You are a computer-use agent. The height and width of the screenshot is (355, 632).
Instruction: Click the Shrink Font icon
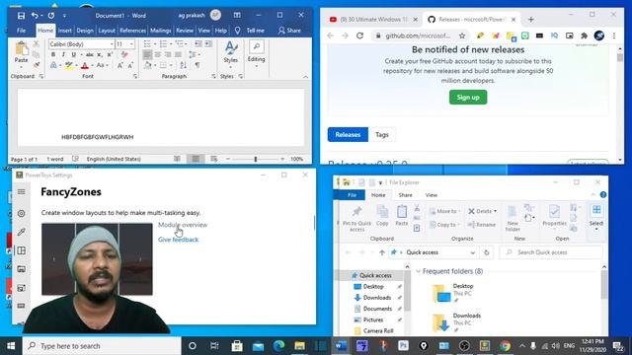point(130,65)
